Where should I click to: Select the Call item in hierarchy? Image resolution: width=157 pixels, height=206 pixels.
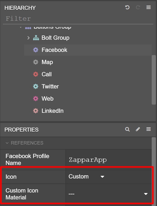88,74
